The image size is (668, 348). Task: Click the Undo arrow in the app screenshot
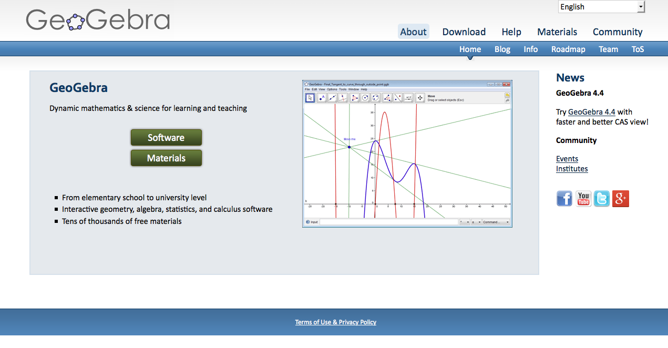pyautogui.click(x=507, y=95)
